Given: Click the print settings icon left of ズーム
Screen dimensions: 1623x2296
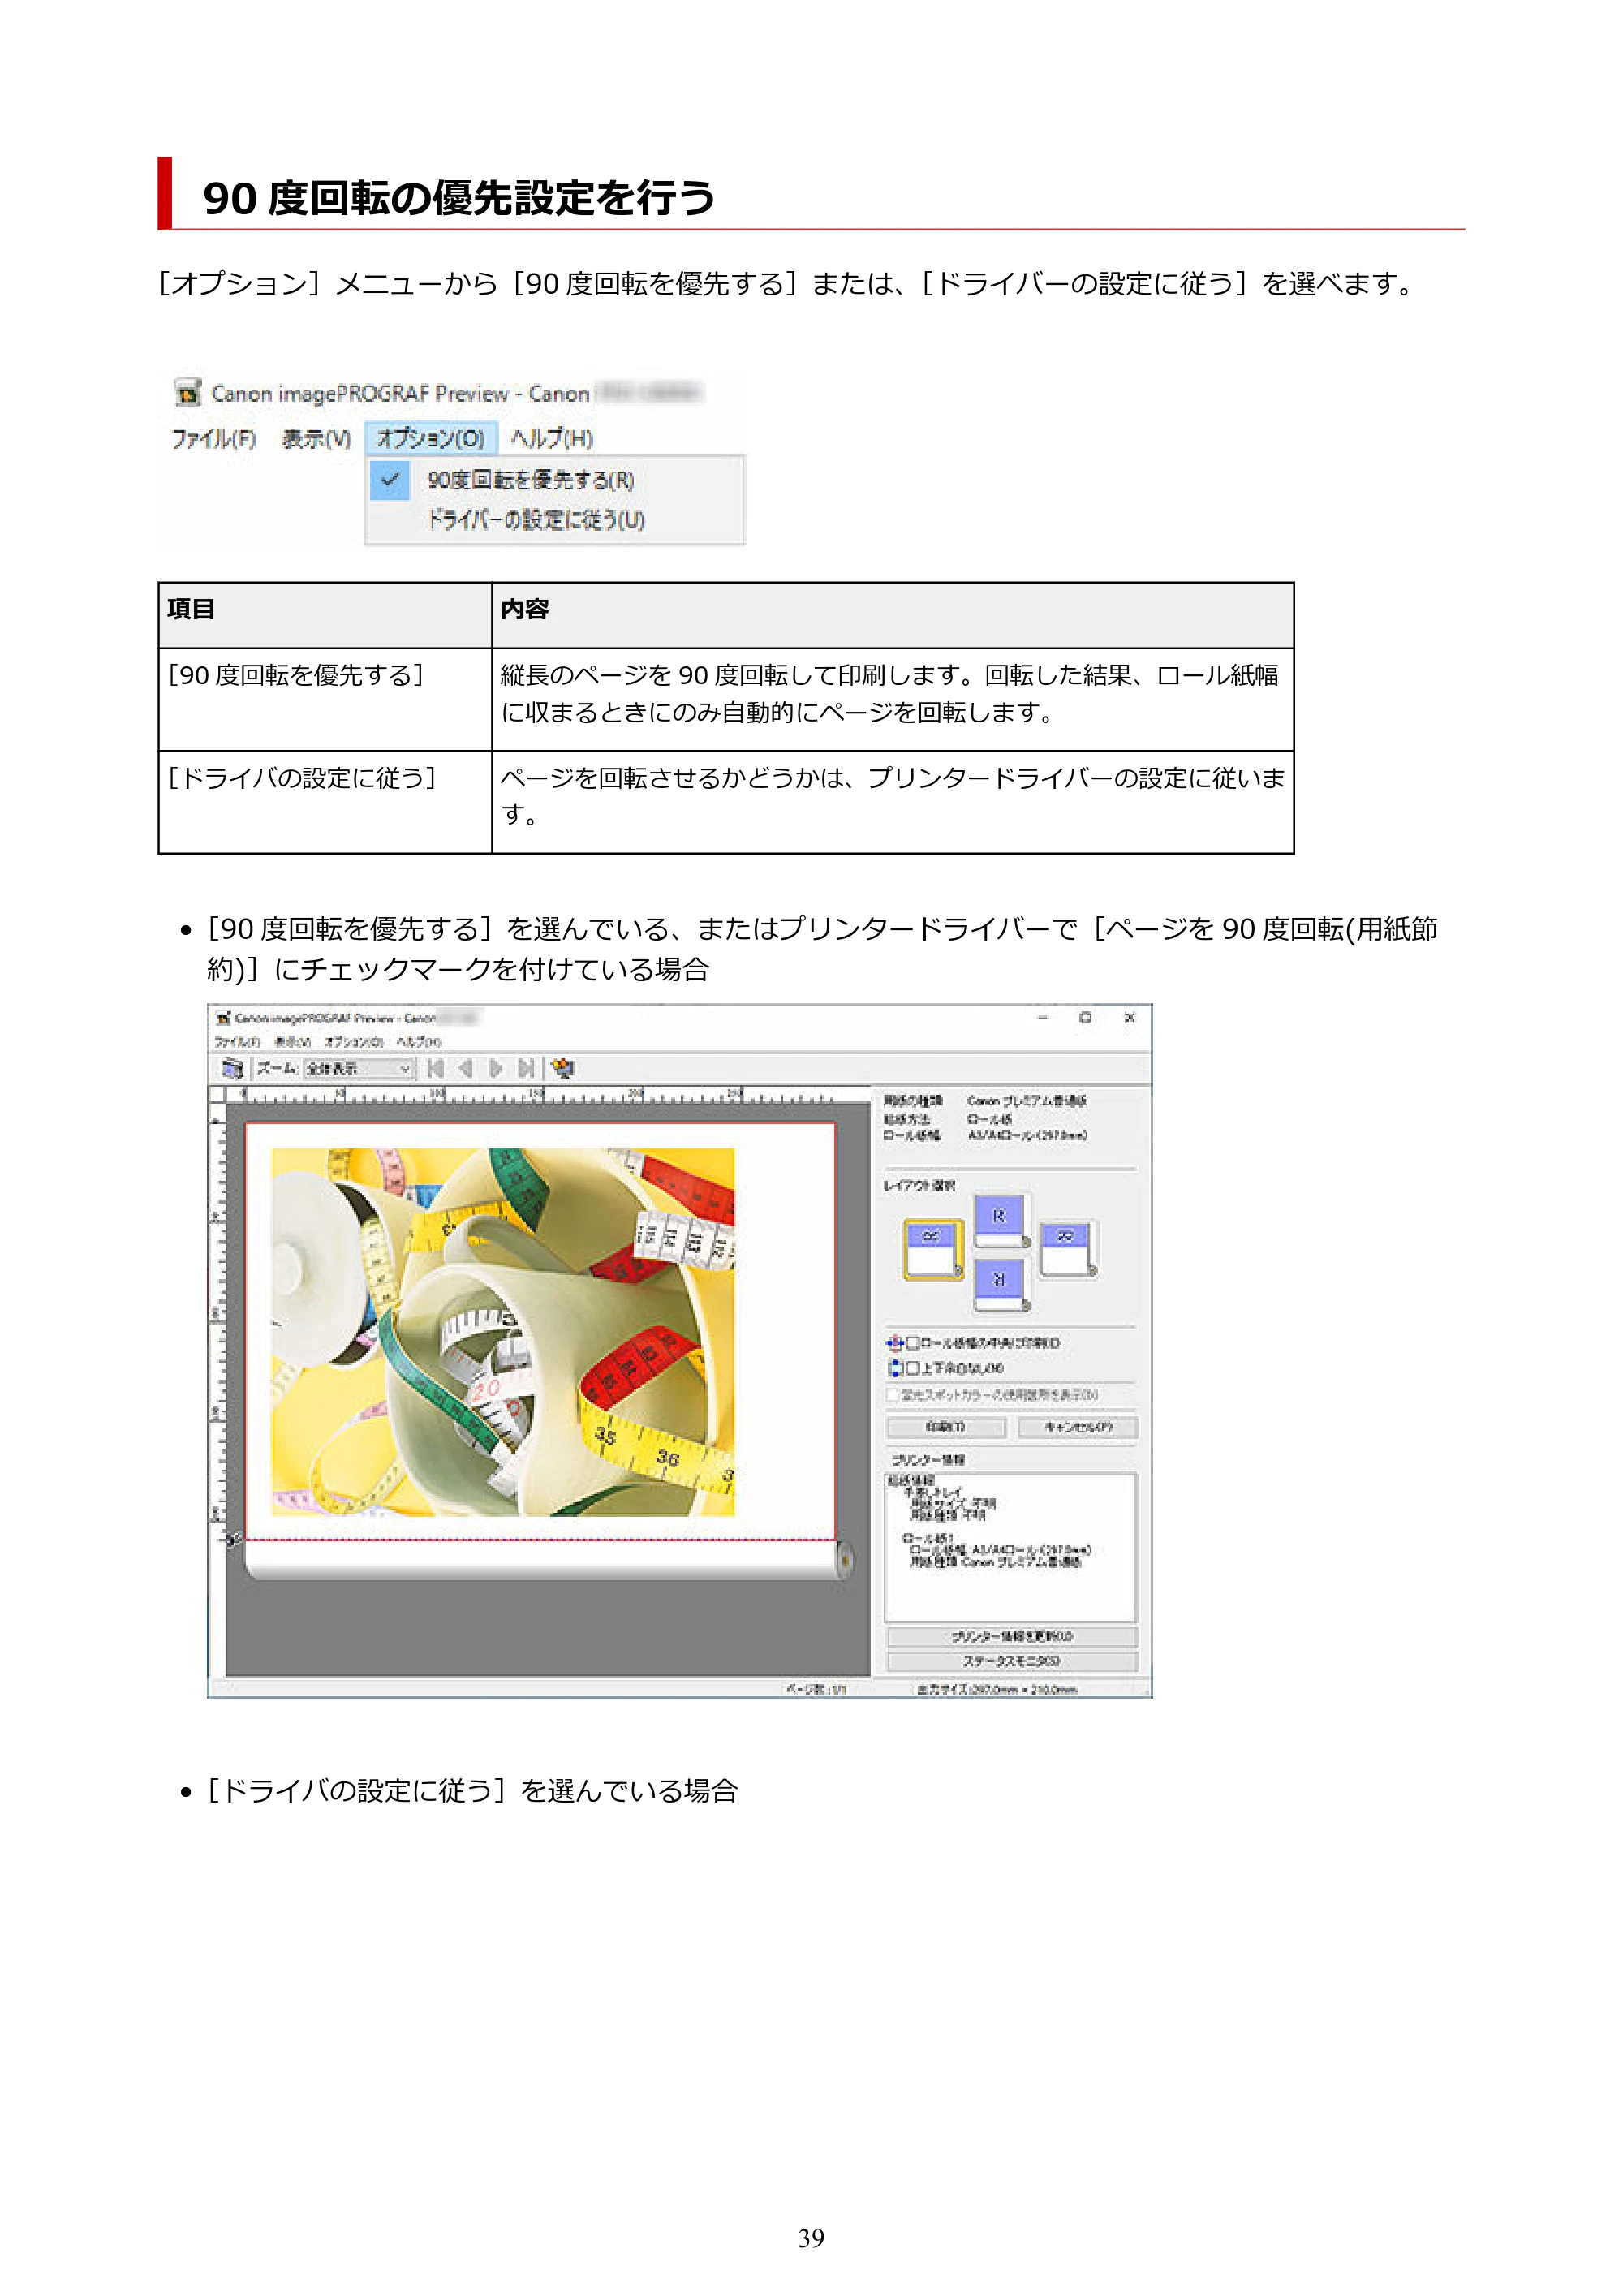Looking at the screenshot, I should 232,1068.
